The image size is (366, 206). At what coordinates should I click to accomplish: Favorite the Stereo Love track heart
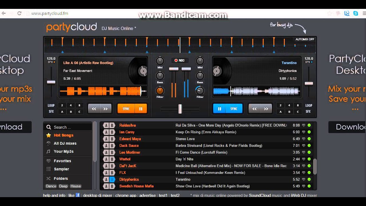tap(304, 139)
